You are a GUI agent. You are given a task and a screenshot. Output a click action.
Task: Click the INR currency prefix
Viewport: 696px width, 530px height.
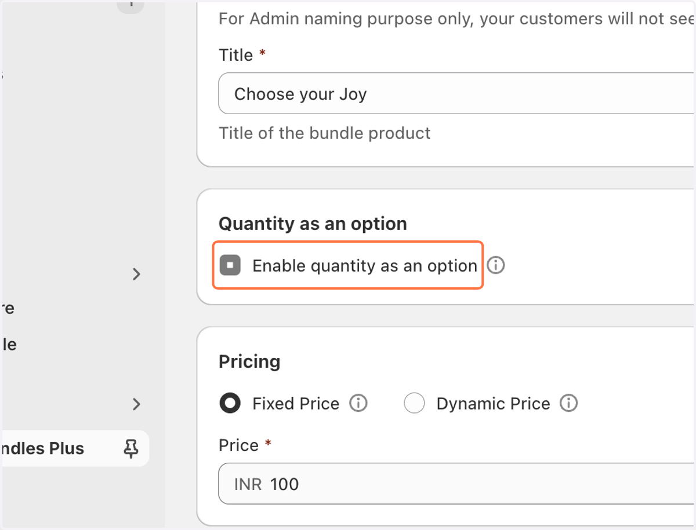tap(248, 484)
